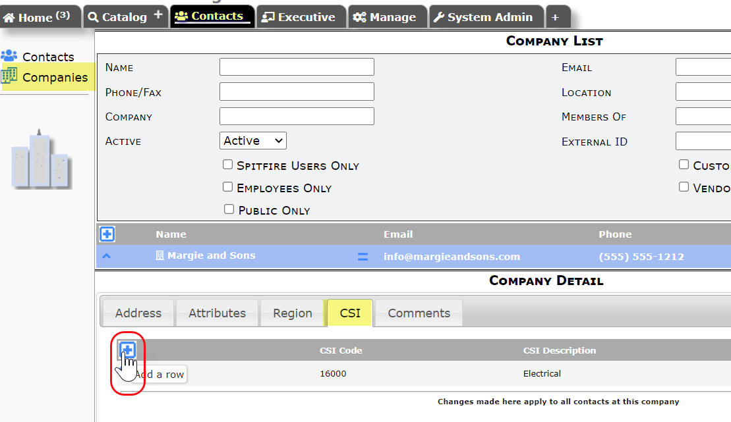Click Margie and Sons company name
The width and height of the screenshot is (731, 422).
click(x=211, y=255)
